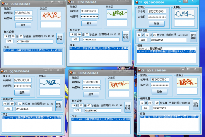Viewport: 205px width, 137px height.
Task: Click the QQ号码 field in the CVBA captcha window
Action: point(157,11)
